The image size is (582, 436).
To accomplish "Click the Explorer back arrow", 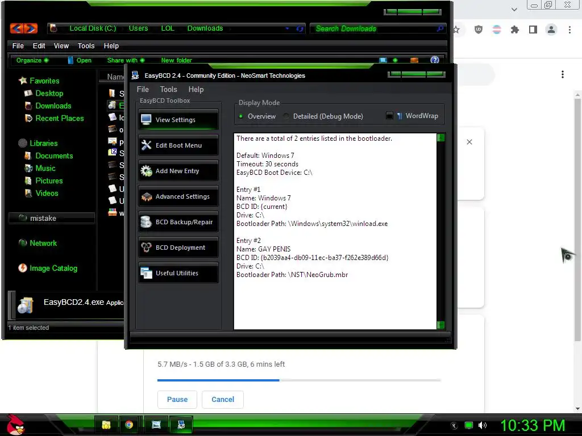I will coord(16,28).
